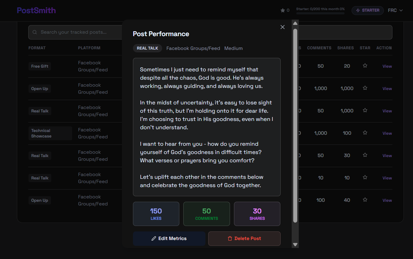
Task: Click the STAR column header
Action: (x=365, y=48)
